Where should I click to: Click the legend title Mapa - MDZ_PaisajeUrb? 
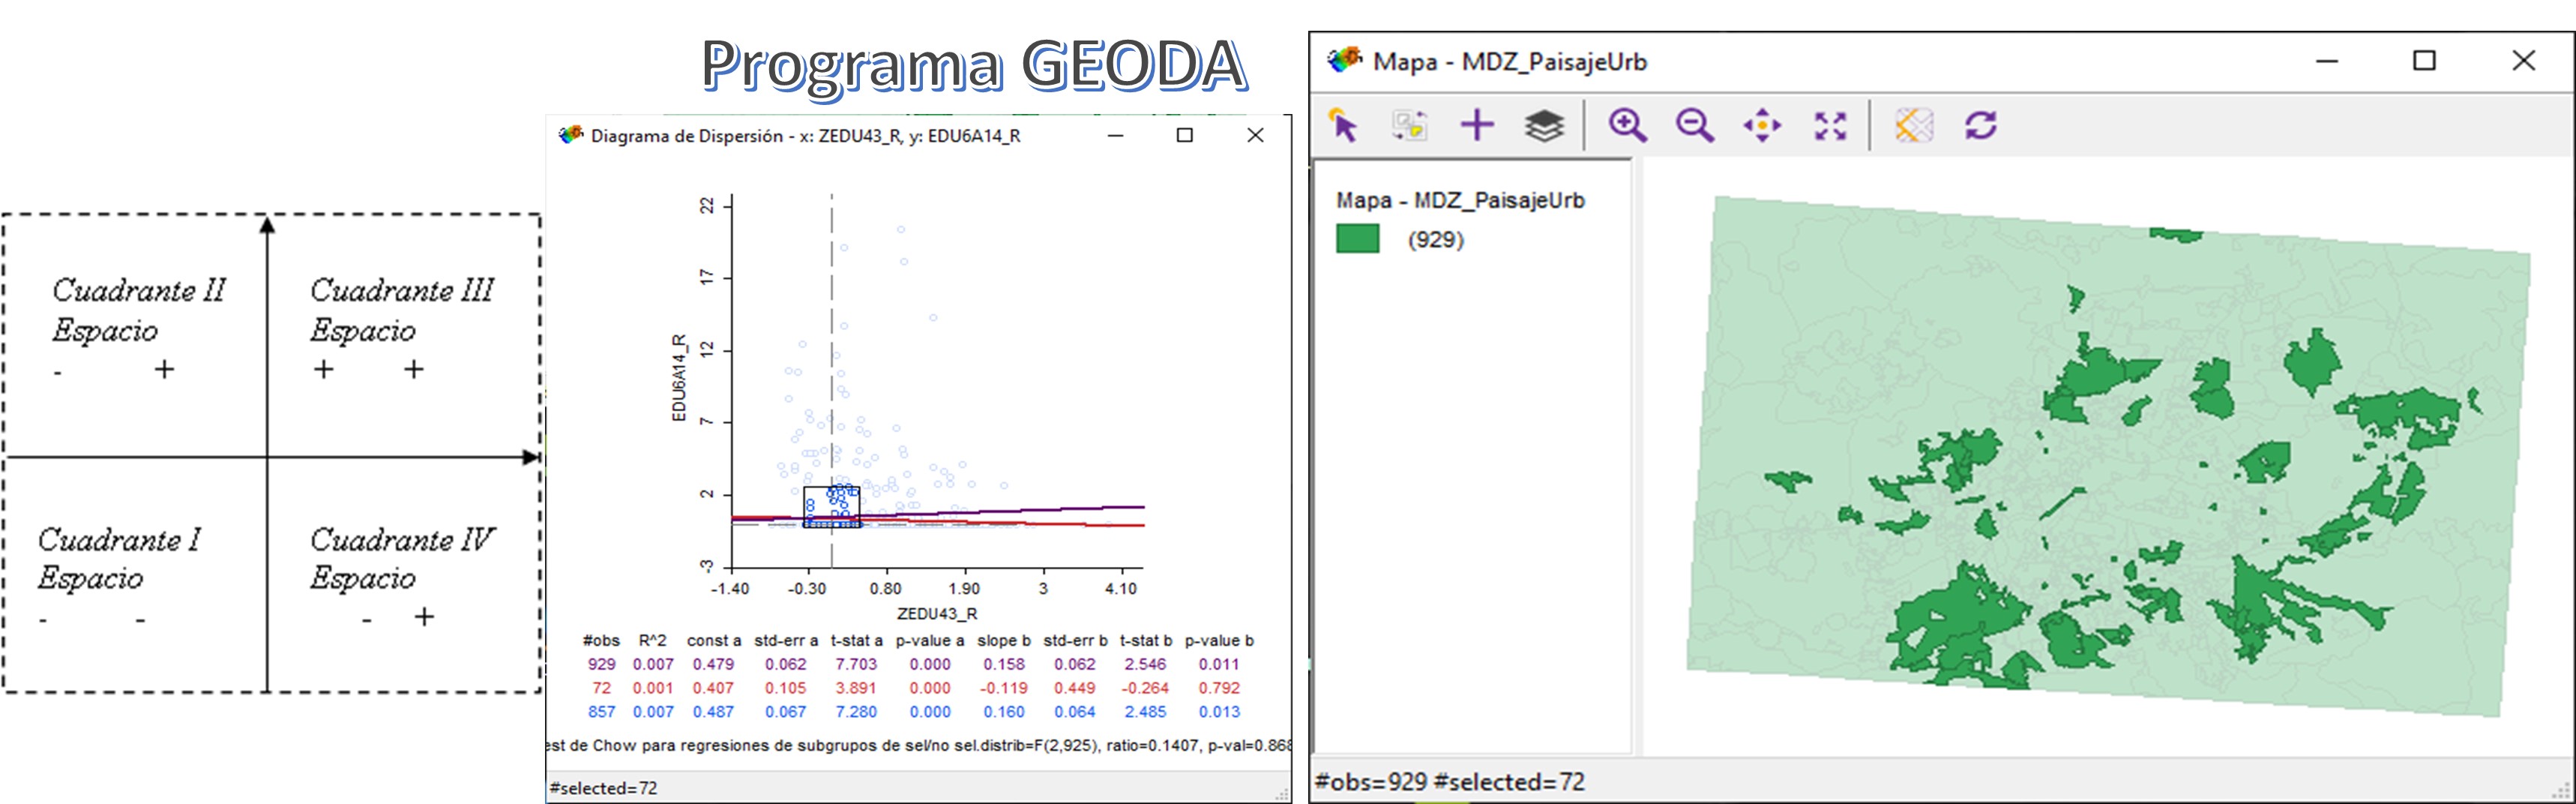click(1460, 200)
